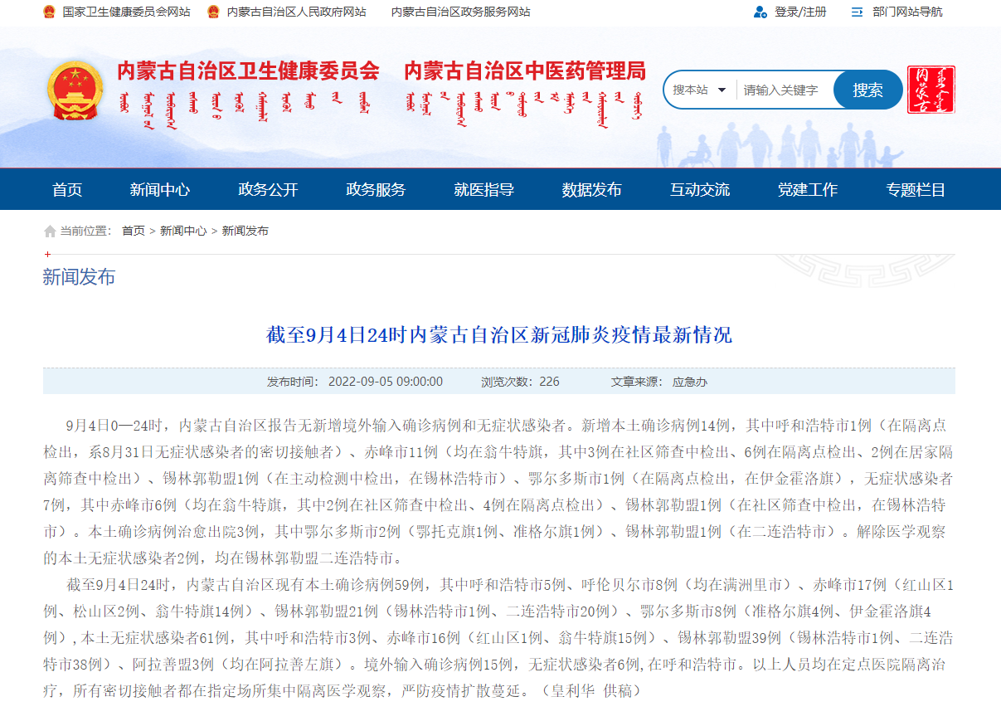Screen dimensions: 1001x726
Task: Click the red 内蒙古 seal stamp in the header
Action: pyautogui.click(x=930, y=89)
